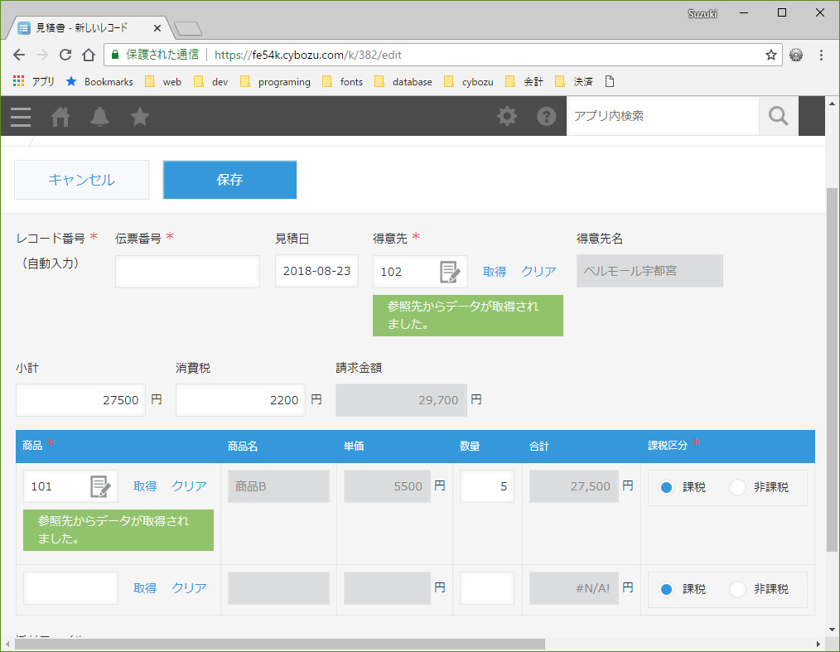The height and width of the screenshot is (652, 840).
Task: Open the database bookmarks folder
Action: pos(403,81)
